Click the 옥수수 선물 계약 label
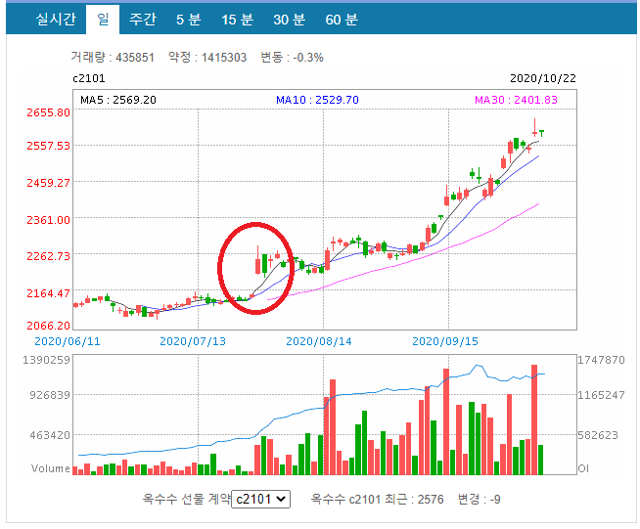 point(187,500)
